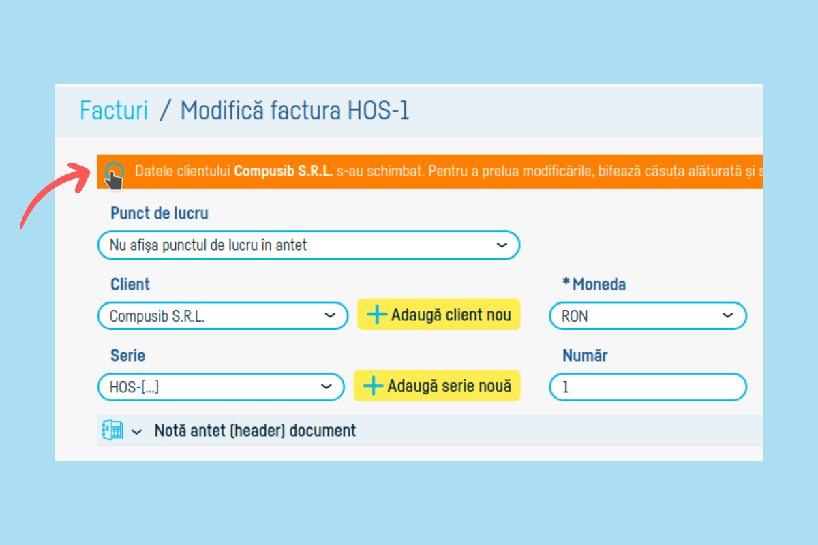818x545 pixels.
Task: Expand the Notă antet section chevron
Action: [x=137, y=431]
